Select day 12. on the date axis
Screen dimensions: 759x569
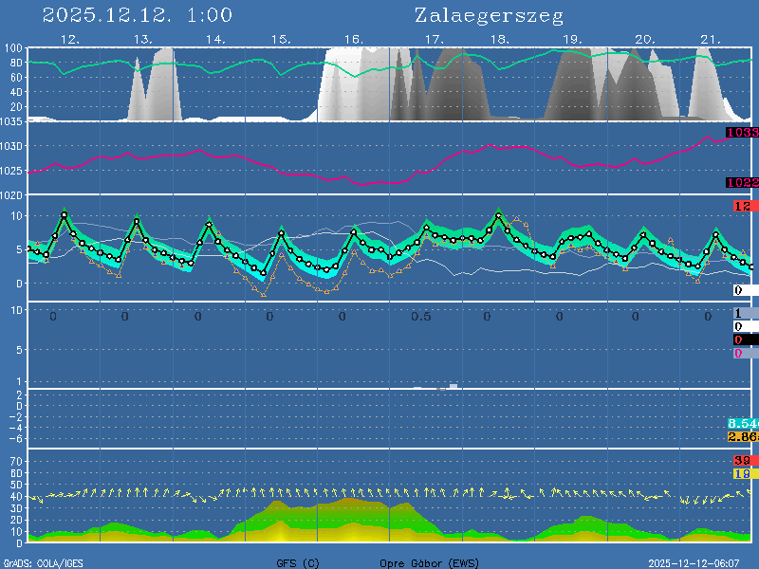[x=69, y=40]
